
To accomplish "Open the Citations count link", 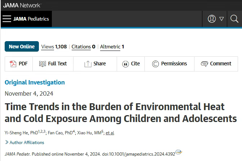I will (83, 47).
